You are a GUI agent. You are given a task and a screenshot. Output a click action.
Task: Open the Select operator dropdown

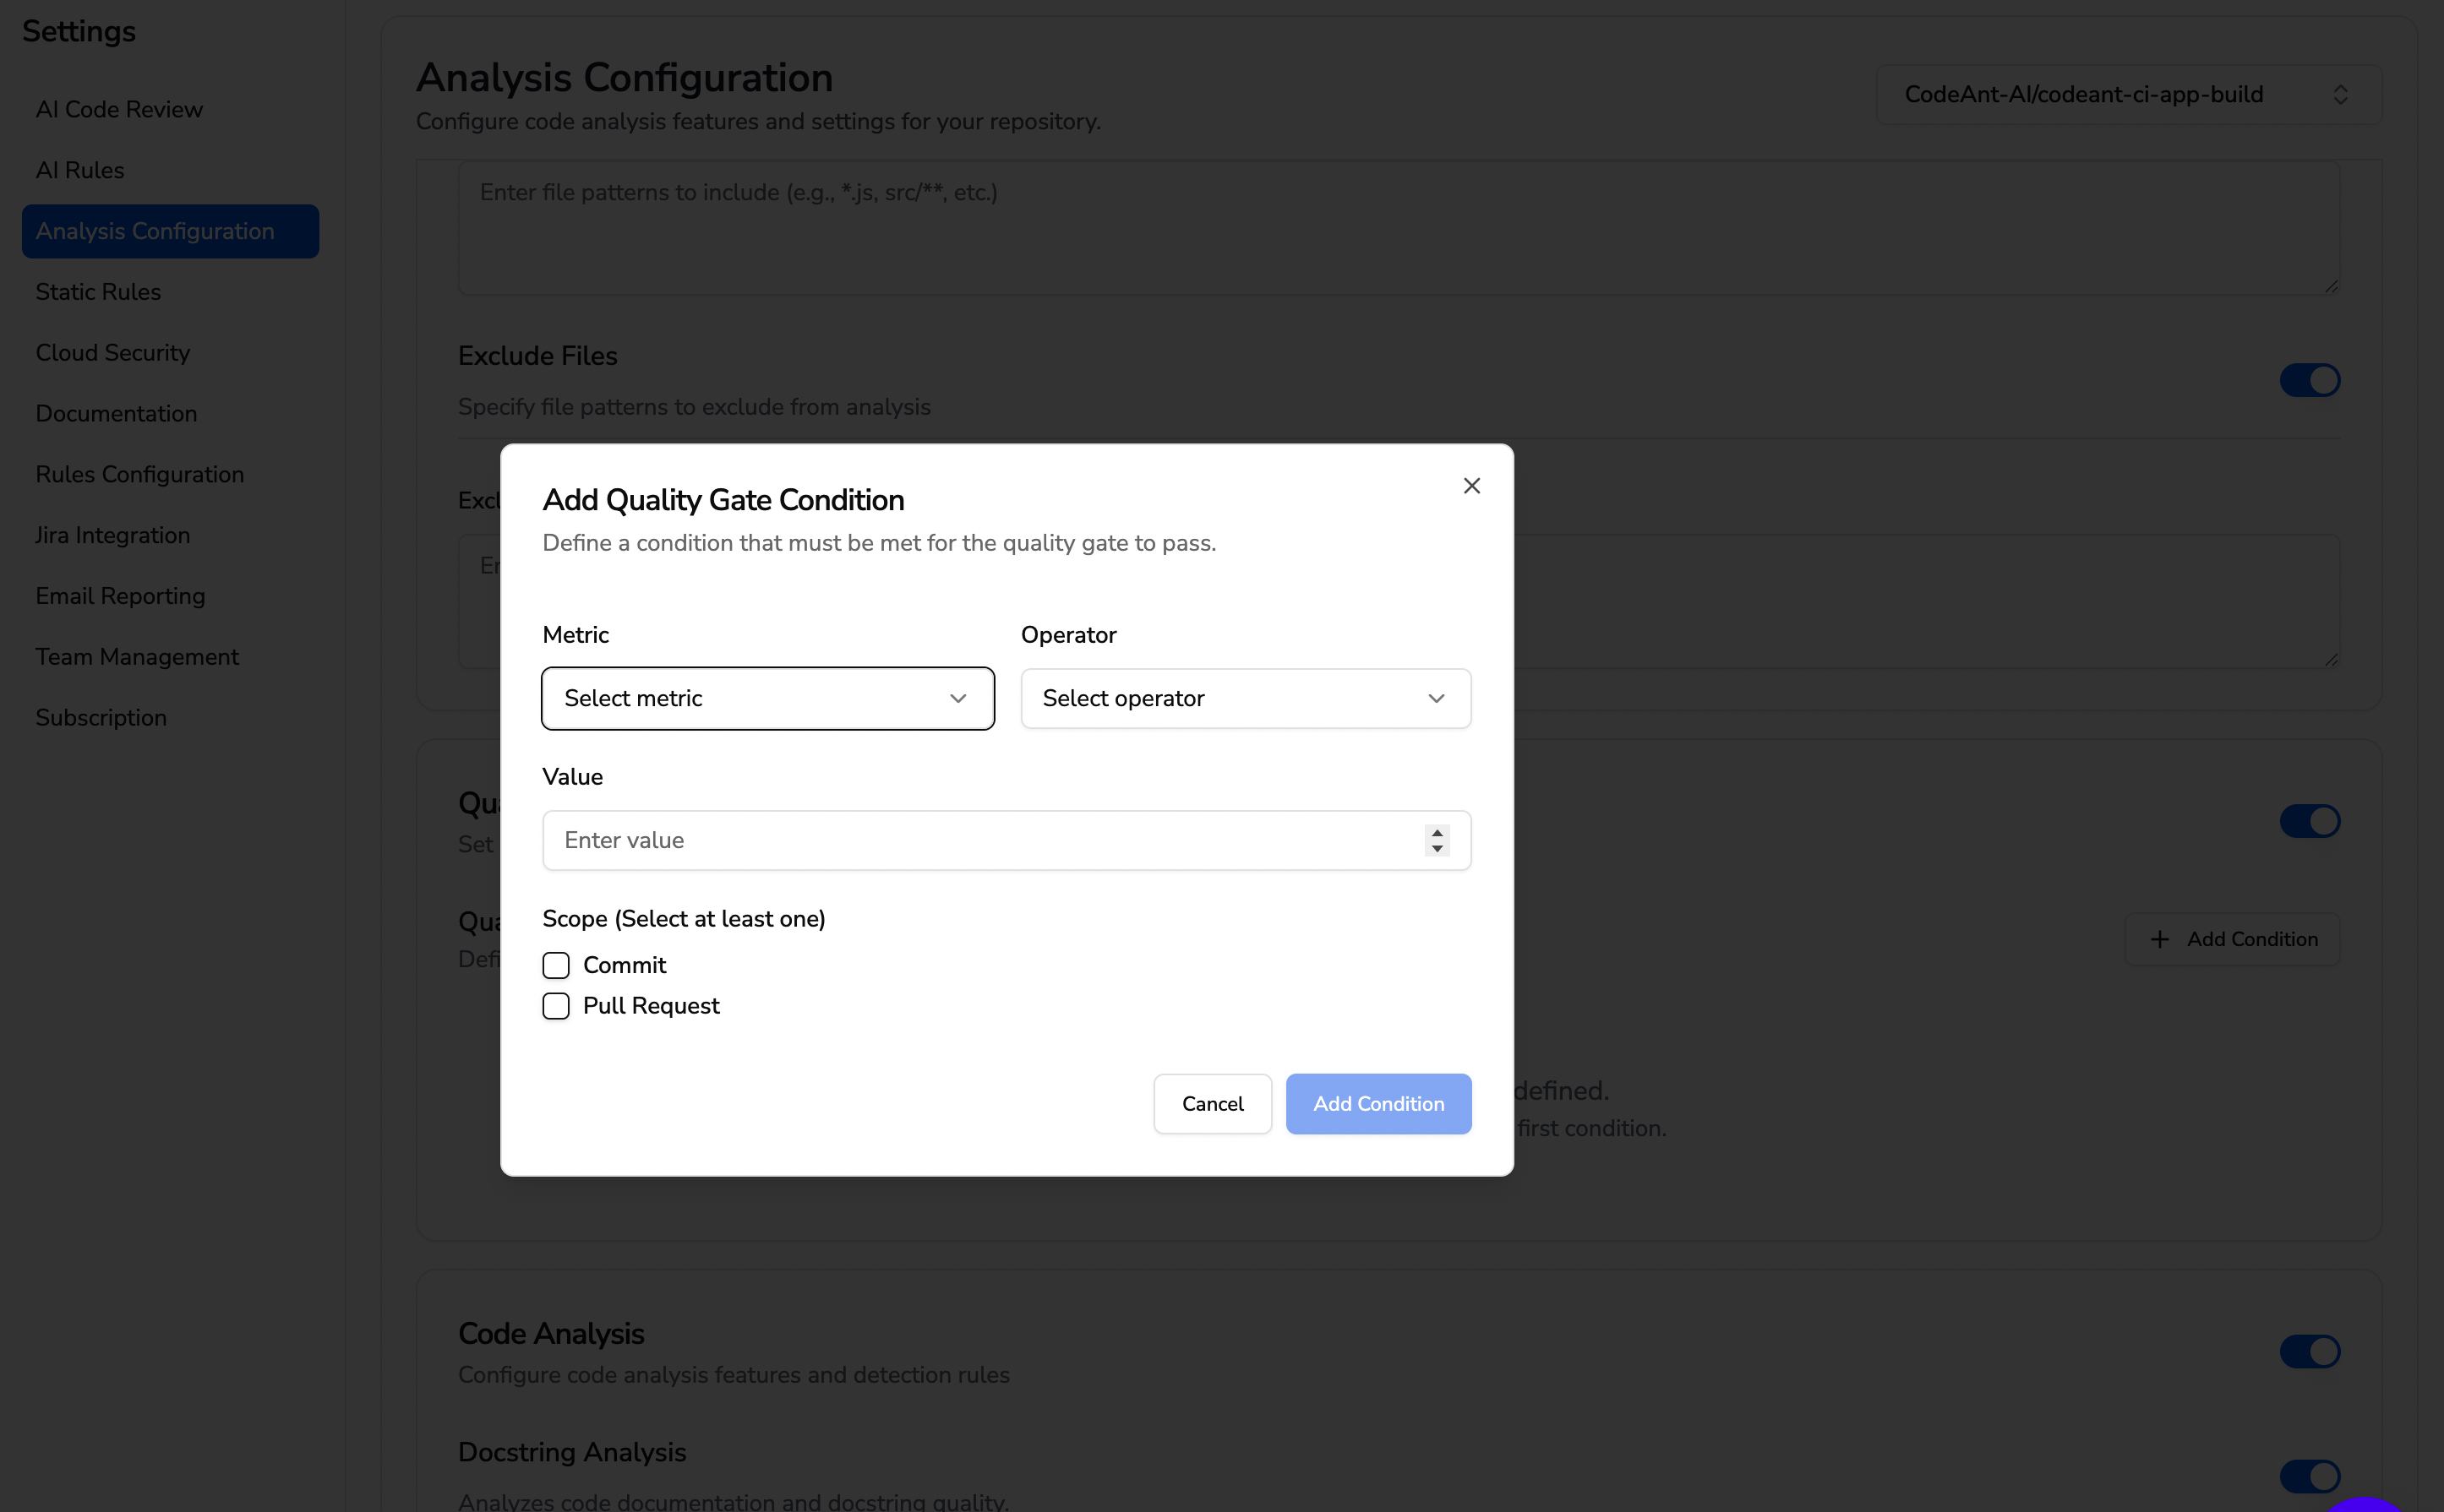(1246, 698)
